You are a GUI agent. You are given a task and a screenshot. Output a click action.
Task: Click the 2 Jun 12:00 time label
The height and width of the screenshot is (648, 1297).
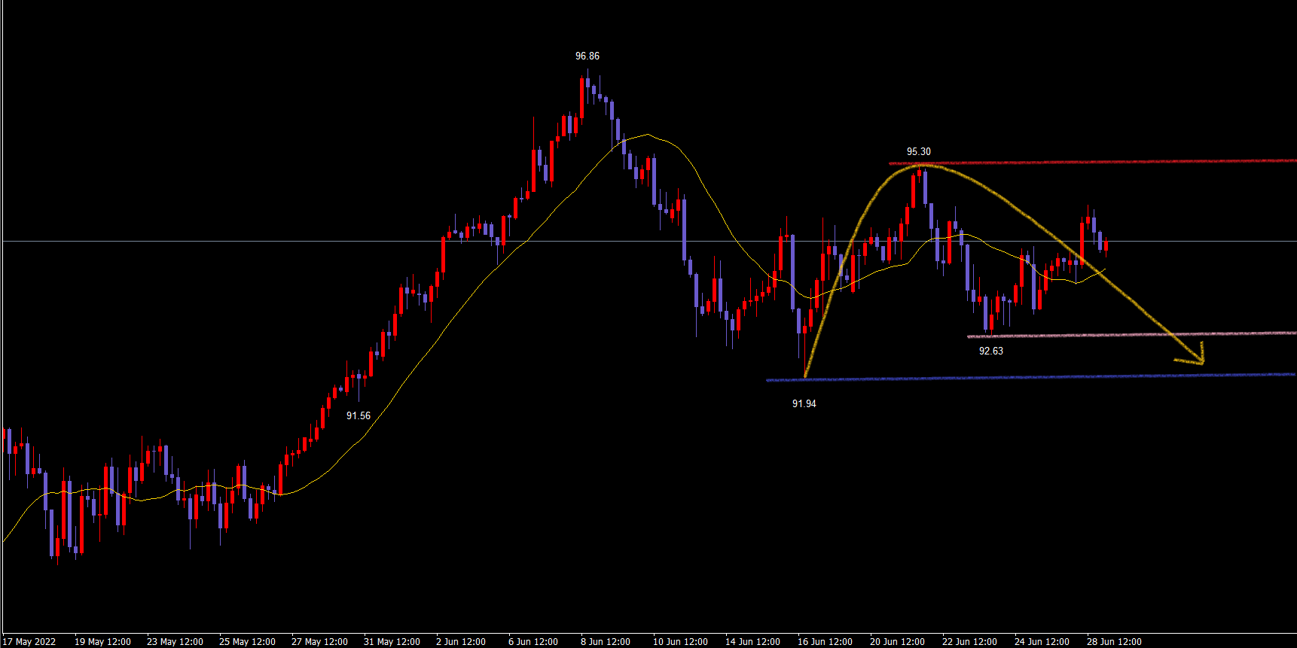[x=461, y=642]
